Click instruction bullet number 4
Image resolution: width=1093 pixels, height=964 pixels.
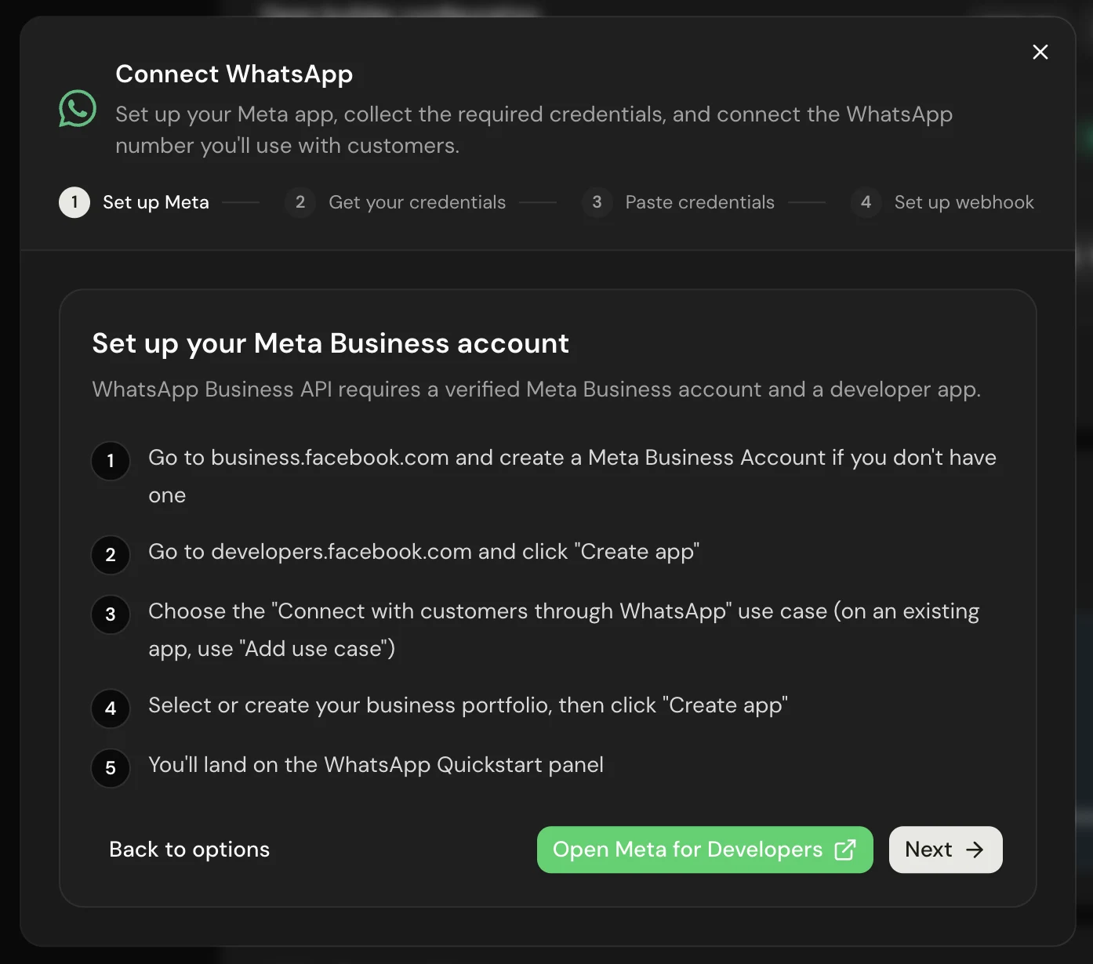tap(111, 709)
